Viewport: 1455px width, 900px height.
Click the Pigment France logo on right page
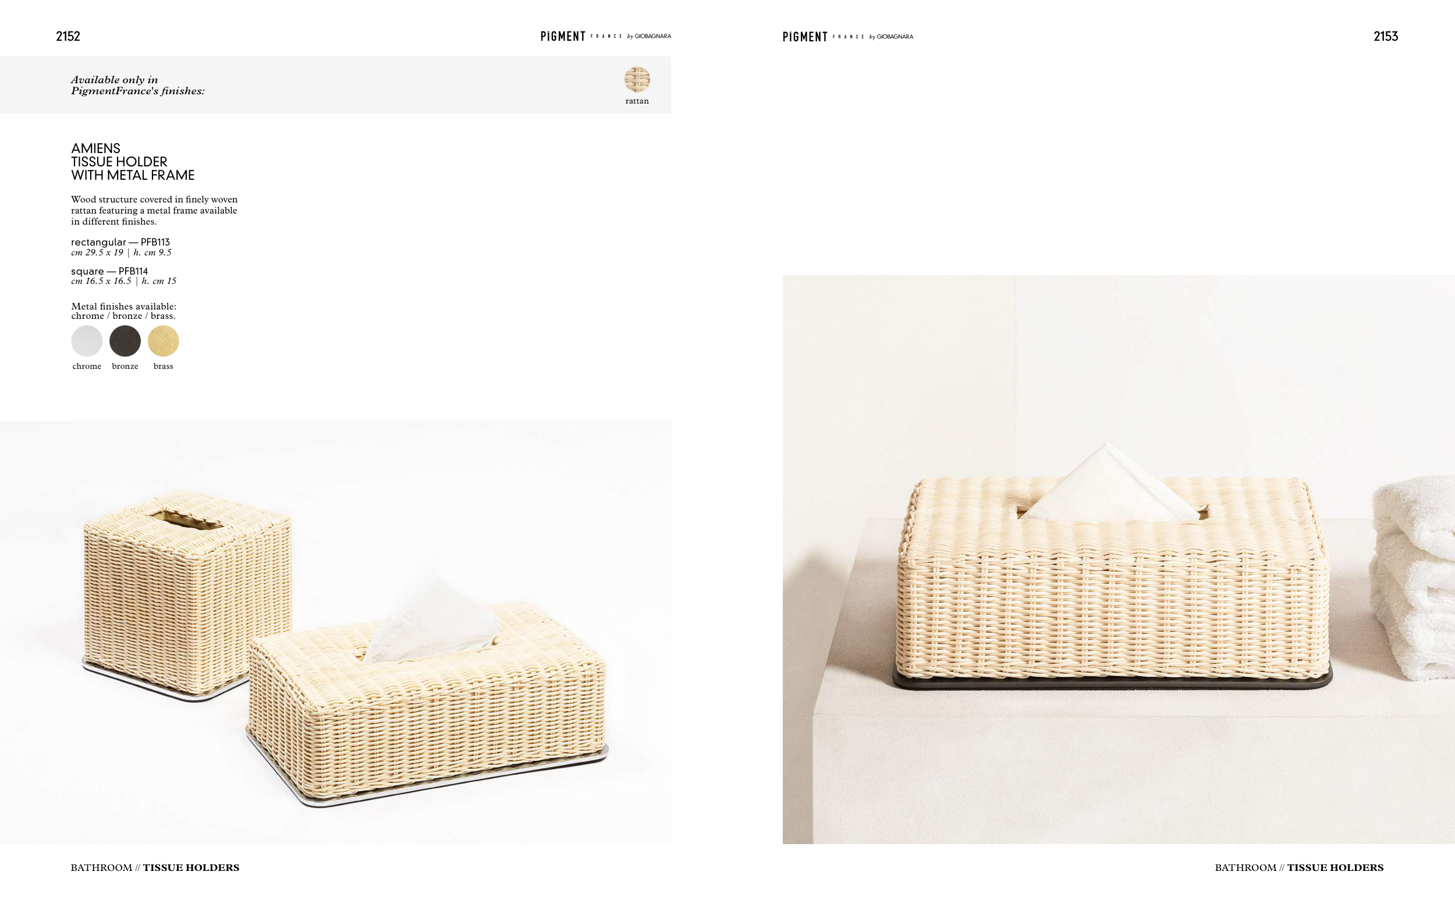(848, 37)
